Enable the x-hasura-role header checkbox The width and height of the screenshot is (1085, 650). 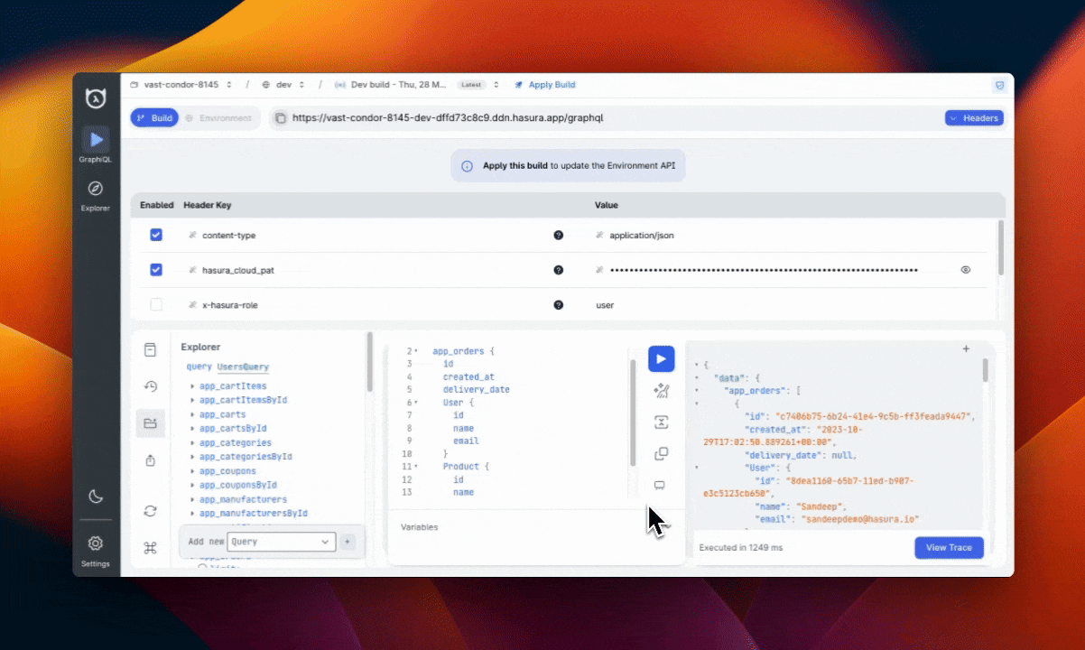pos(156,305)
